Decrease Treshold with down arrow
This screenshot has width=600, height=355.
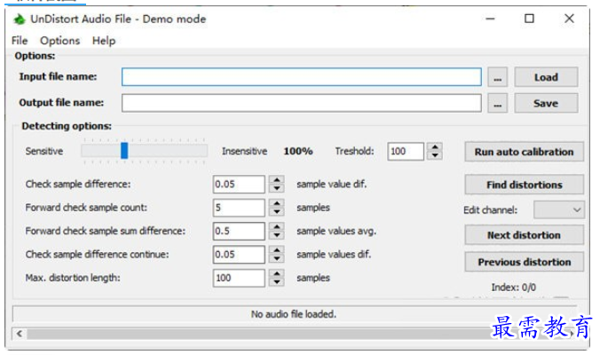click(x=435, y=155)
